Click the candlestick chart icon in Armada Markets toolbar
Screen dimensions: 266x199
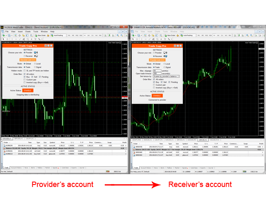(x=239, y=35)
